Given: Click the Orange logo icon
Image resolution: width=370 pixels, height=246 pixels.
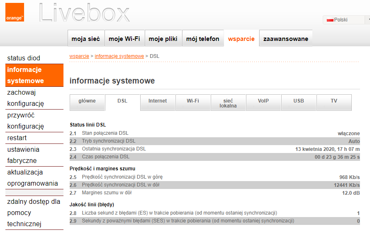Looking at the screenshot, I should [x=15, y=12].
